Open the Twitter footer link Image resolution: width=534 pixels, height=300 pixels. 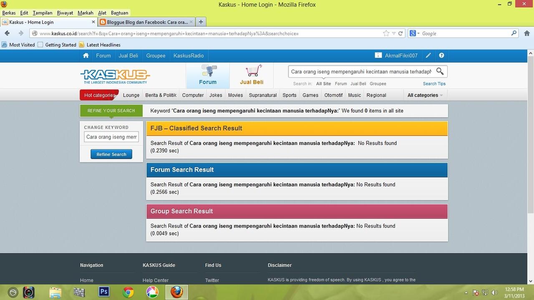pos(212,280)
